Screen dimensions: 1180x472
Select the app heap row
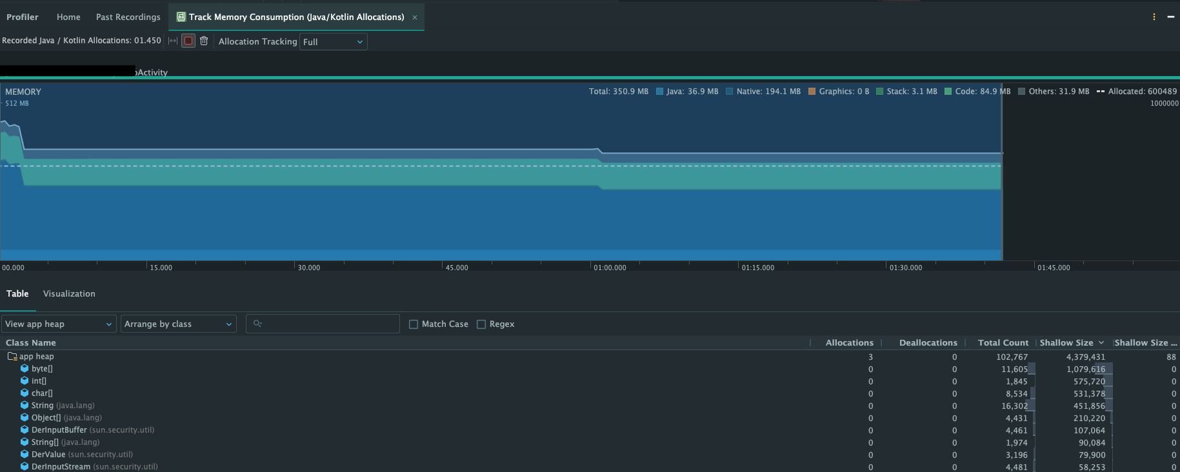[x=590, y=356]
